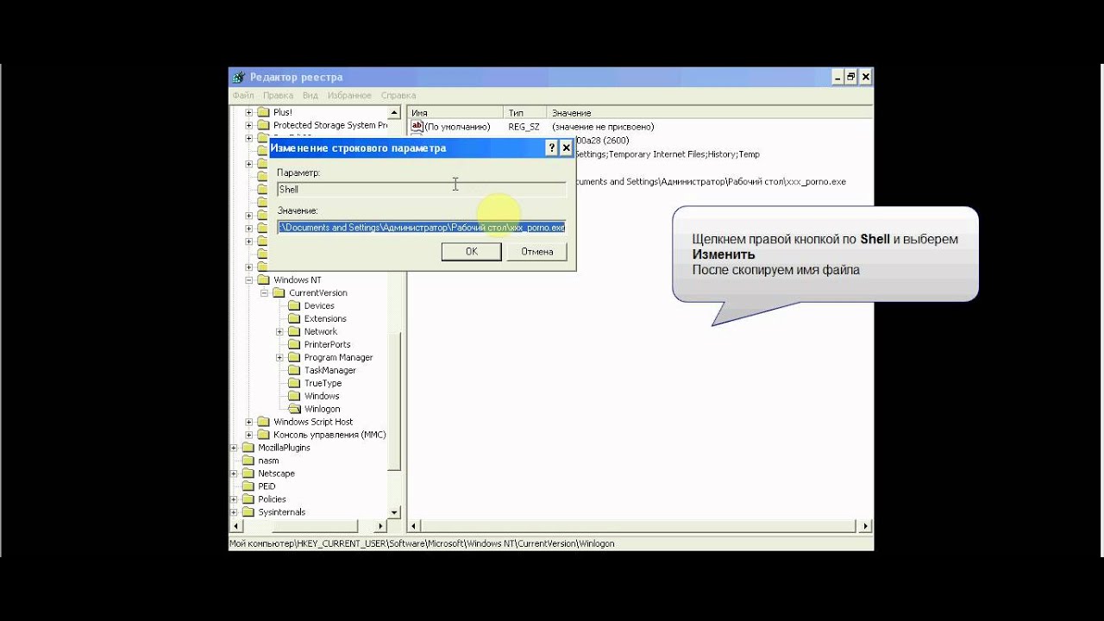Click the Registry Editor title bar icon
The height and width of the screenshot is (621, 1104).
[x=237, y=77]
